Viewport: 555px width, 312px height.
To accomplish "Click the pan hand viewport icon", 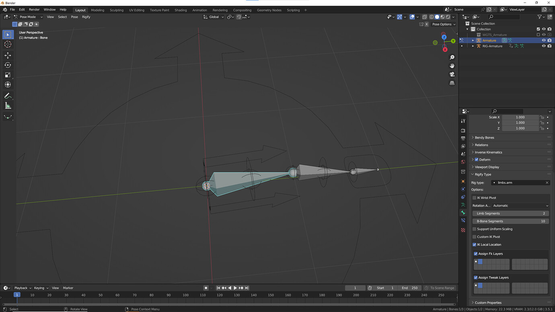I will (452, 66).
